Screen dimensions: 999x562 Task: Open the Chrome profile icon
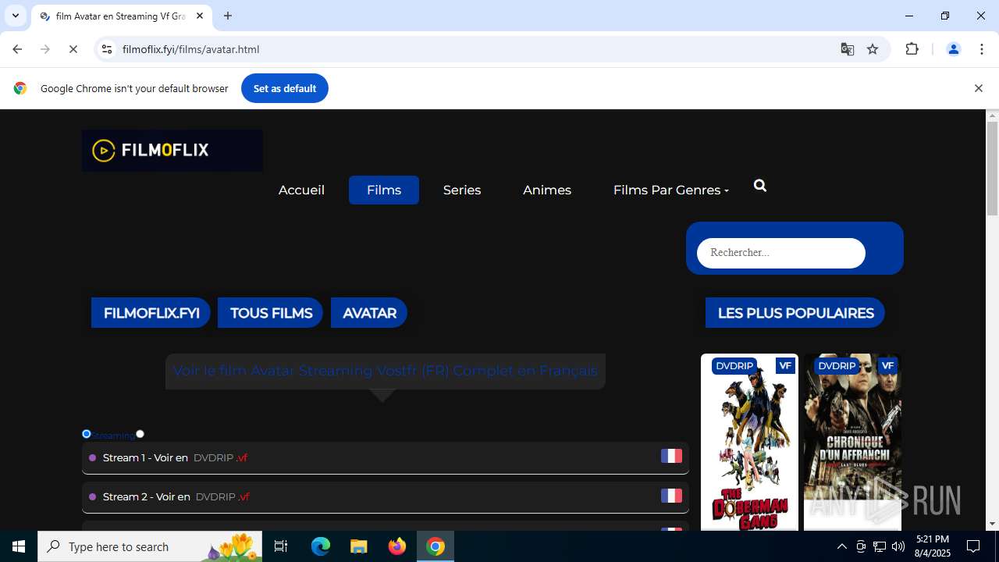[953, 49]
